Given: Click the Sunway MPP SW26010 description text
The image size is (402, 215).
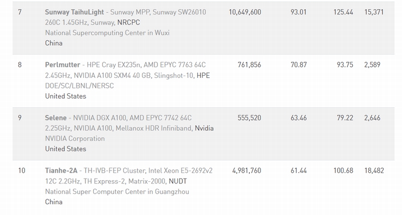Looking at the screenshot, I should tap(158, 12).
